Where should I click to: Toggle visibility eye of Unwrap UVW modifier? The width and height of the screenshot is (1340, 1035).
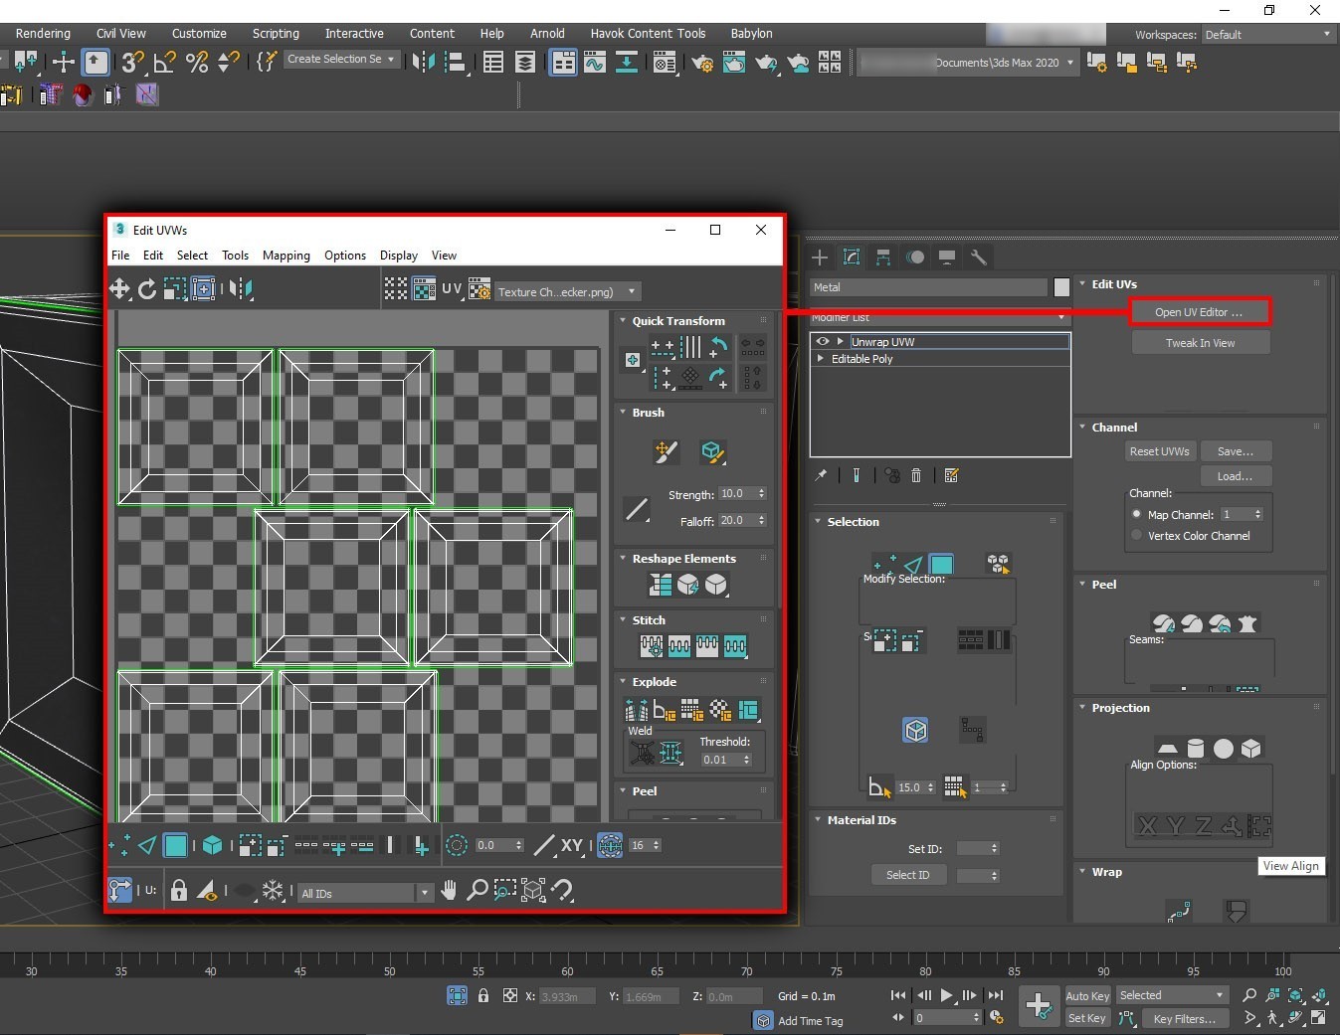(822, 341)
